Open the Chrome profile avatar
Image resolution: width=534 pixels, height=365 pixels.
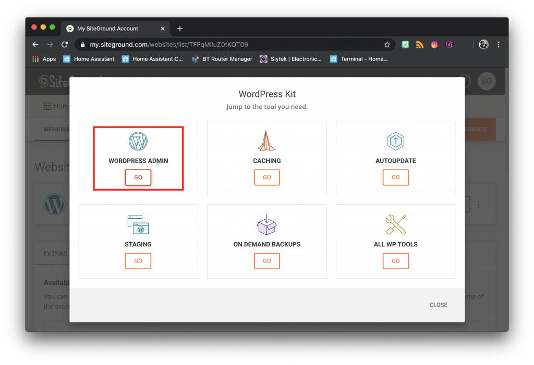(x=483, y=45)
